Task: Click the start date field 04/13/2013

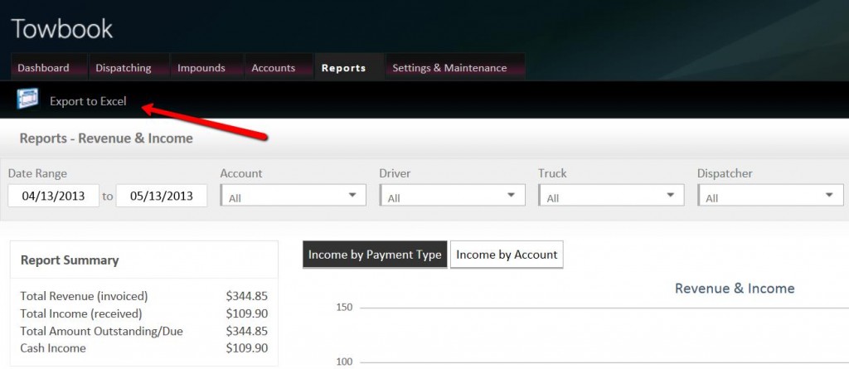Action: 53,196
